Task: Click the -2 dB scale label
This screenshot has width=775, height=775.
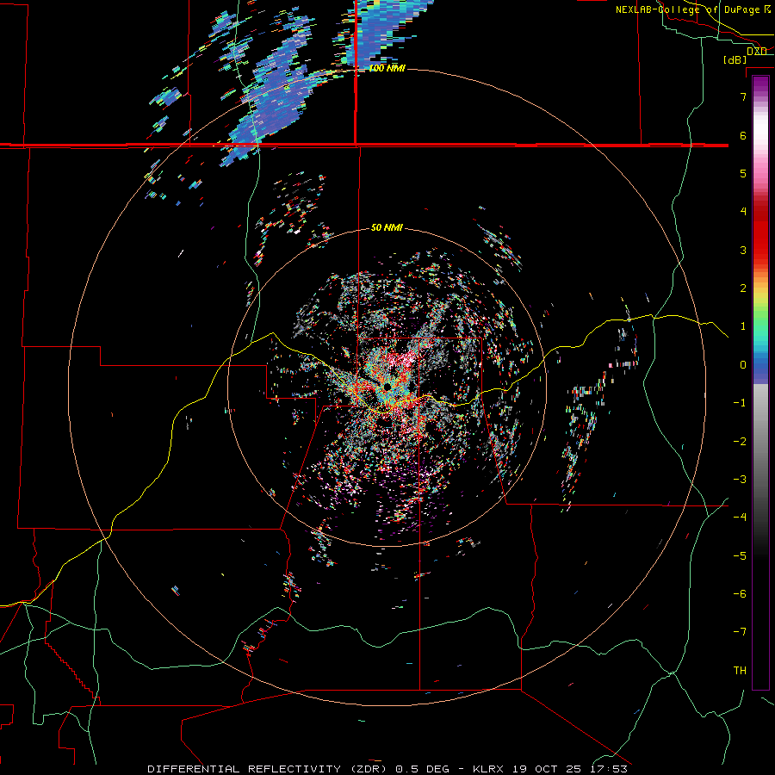Action: [740, 441]
